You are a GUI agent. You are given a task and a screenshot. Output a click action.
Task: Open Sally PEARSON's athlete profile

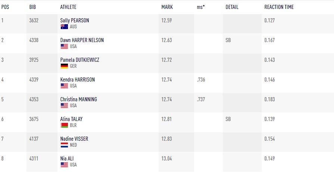click(75, 20)
